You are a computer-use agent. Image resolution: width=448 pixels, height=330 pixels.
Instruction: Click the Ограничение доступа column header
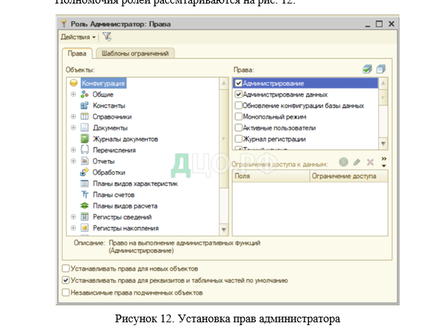(345, 177)
